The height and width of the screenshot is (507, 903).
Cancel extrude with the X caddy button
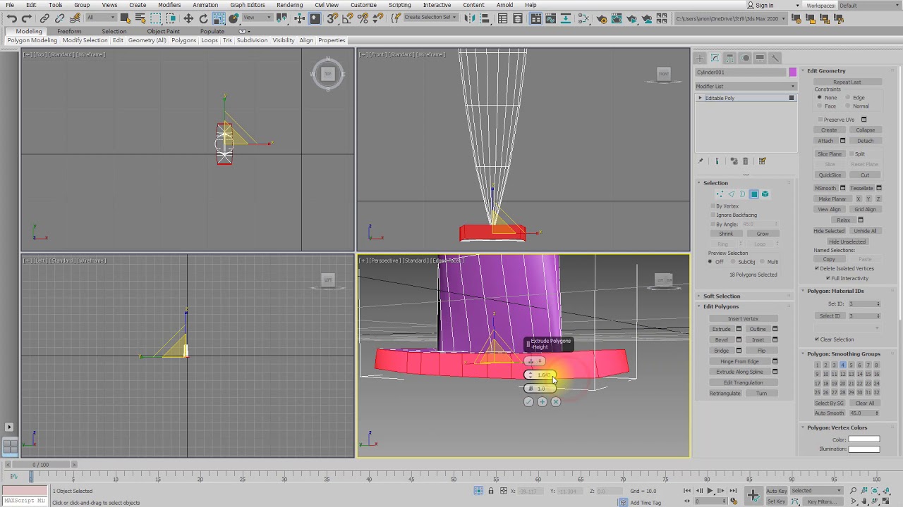point(556,401)
